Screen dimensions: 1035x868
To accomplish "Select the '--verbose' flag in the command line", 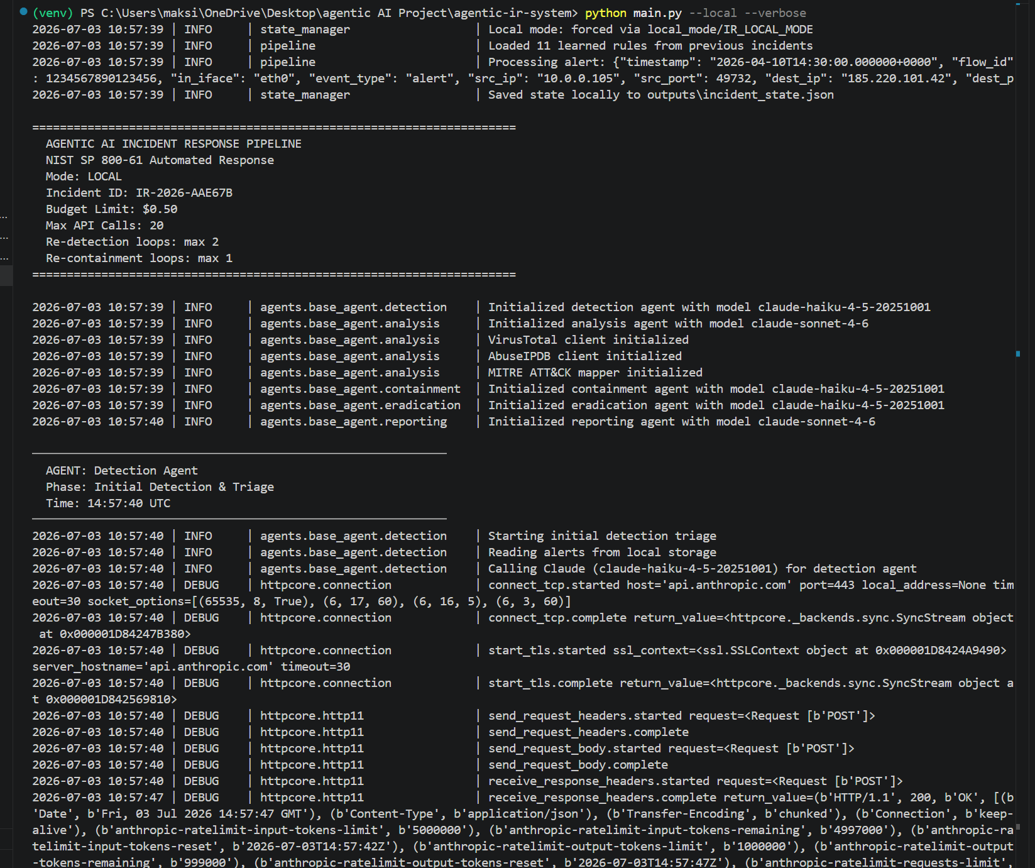I will [775, 13].
